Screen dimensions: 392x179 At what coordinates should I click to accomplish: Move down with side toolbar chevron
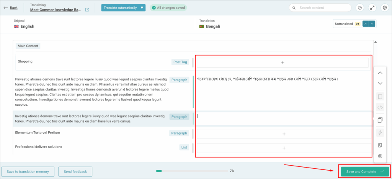click(380, 83)
